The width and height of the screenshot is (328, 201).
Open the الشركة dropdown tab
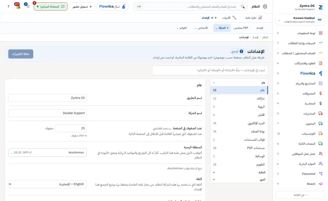[x=222, y=28]
